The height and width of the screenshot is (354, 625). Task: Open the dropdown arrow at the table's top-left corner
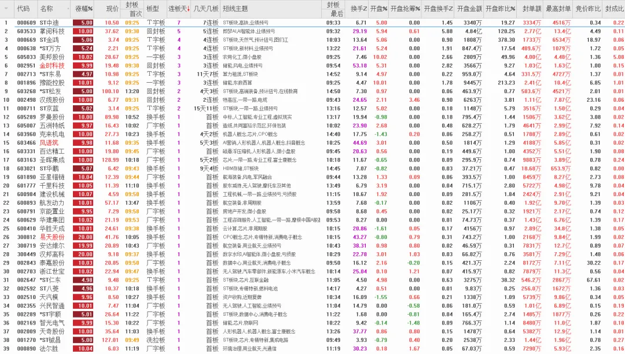(x=6, y=8)
